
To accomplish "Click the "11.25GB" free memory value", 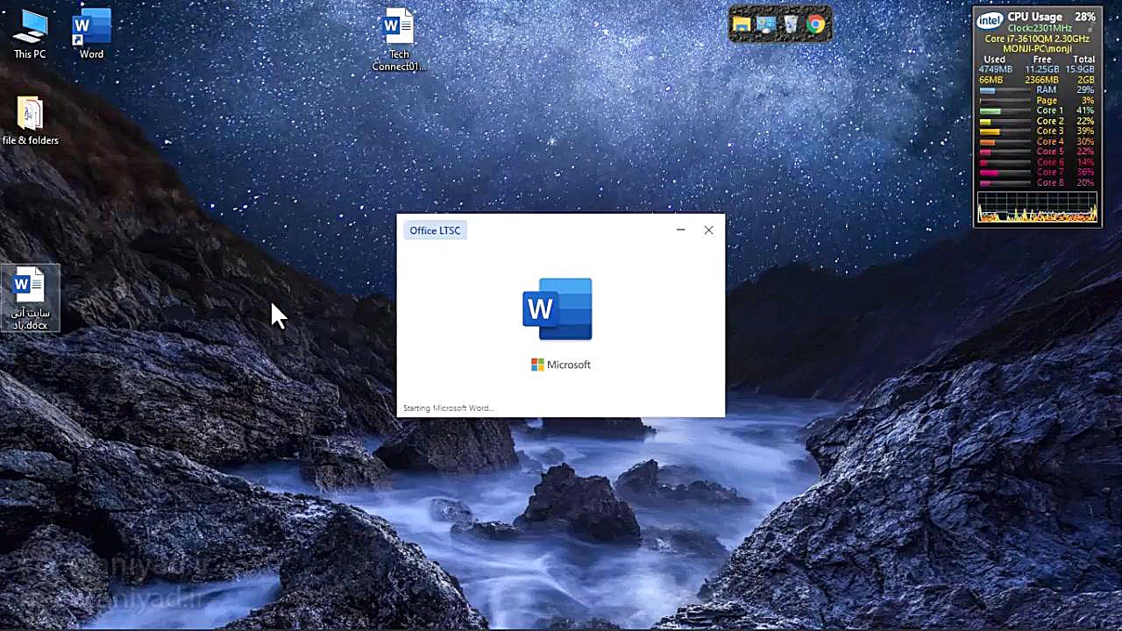I will tap(1042, 69).
